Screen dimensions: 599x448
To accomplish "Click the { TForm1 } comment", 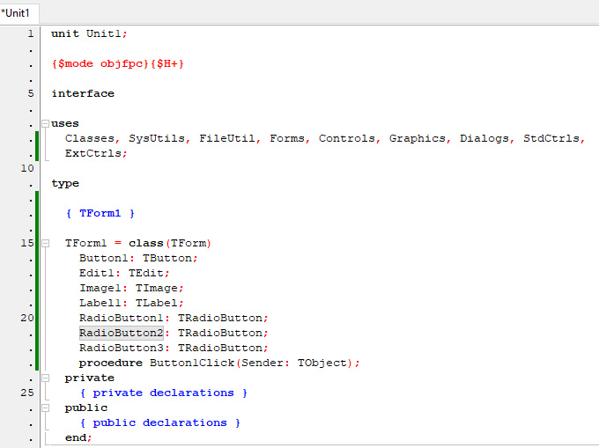I will [x=100, y=213].
